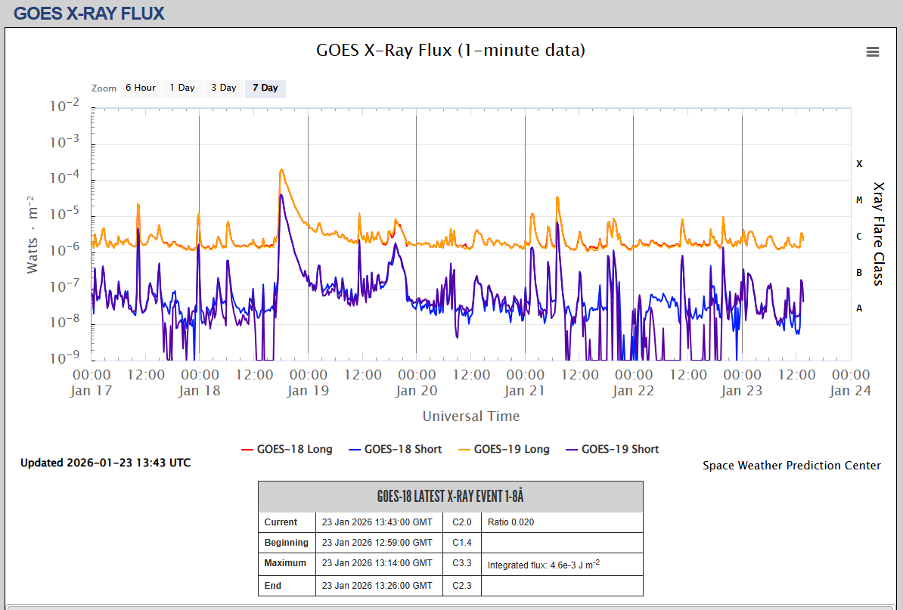Set chart zoom to 3 Day
903x610 pixels.
click(223, 88)
